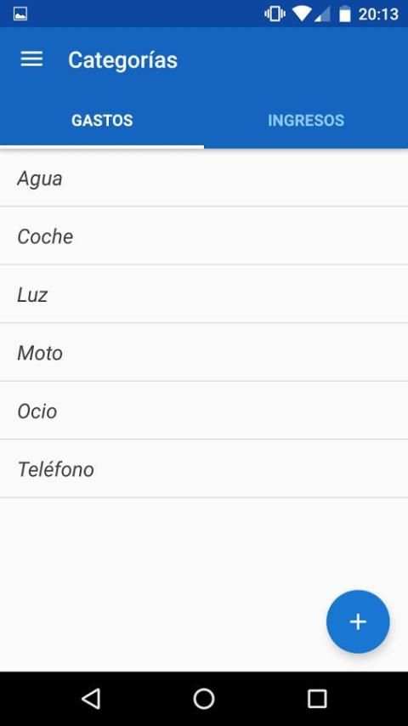Tap the Android back navigation icon

pyautogui.click(x=91, y=698)
